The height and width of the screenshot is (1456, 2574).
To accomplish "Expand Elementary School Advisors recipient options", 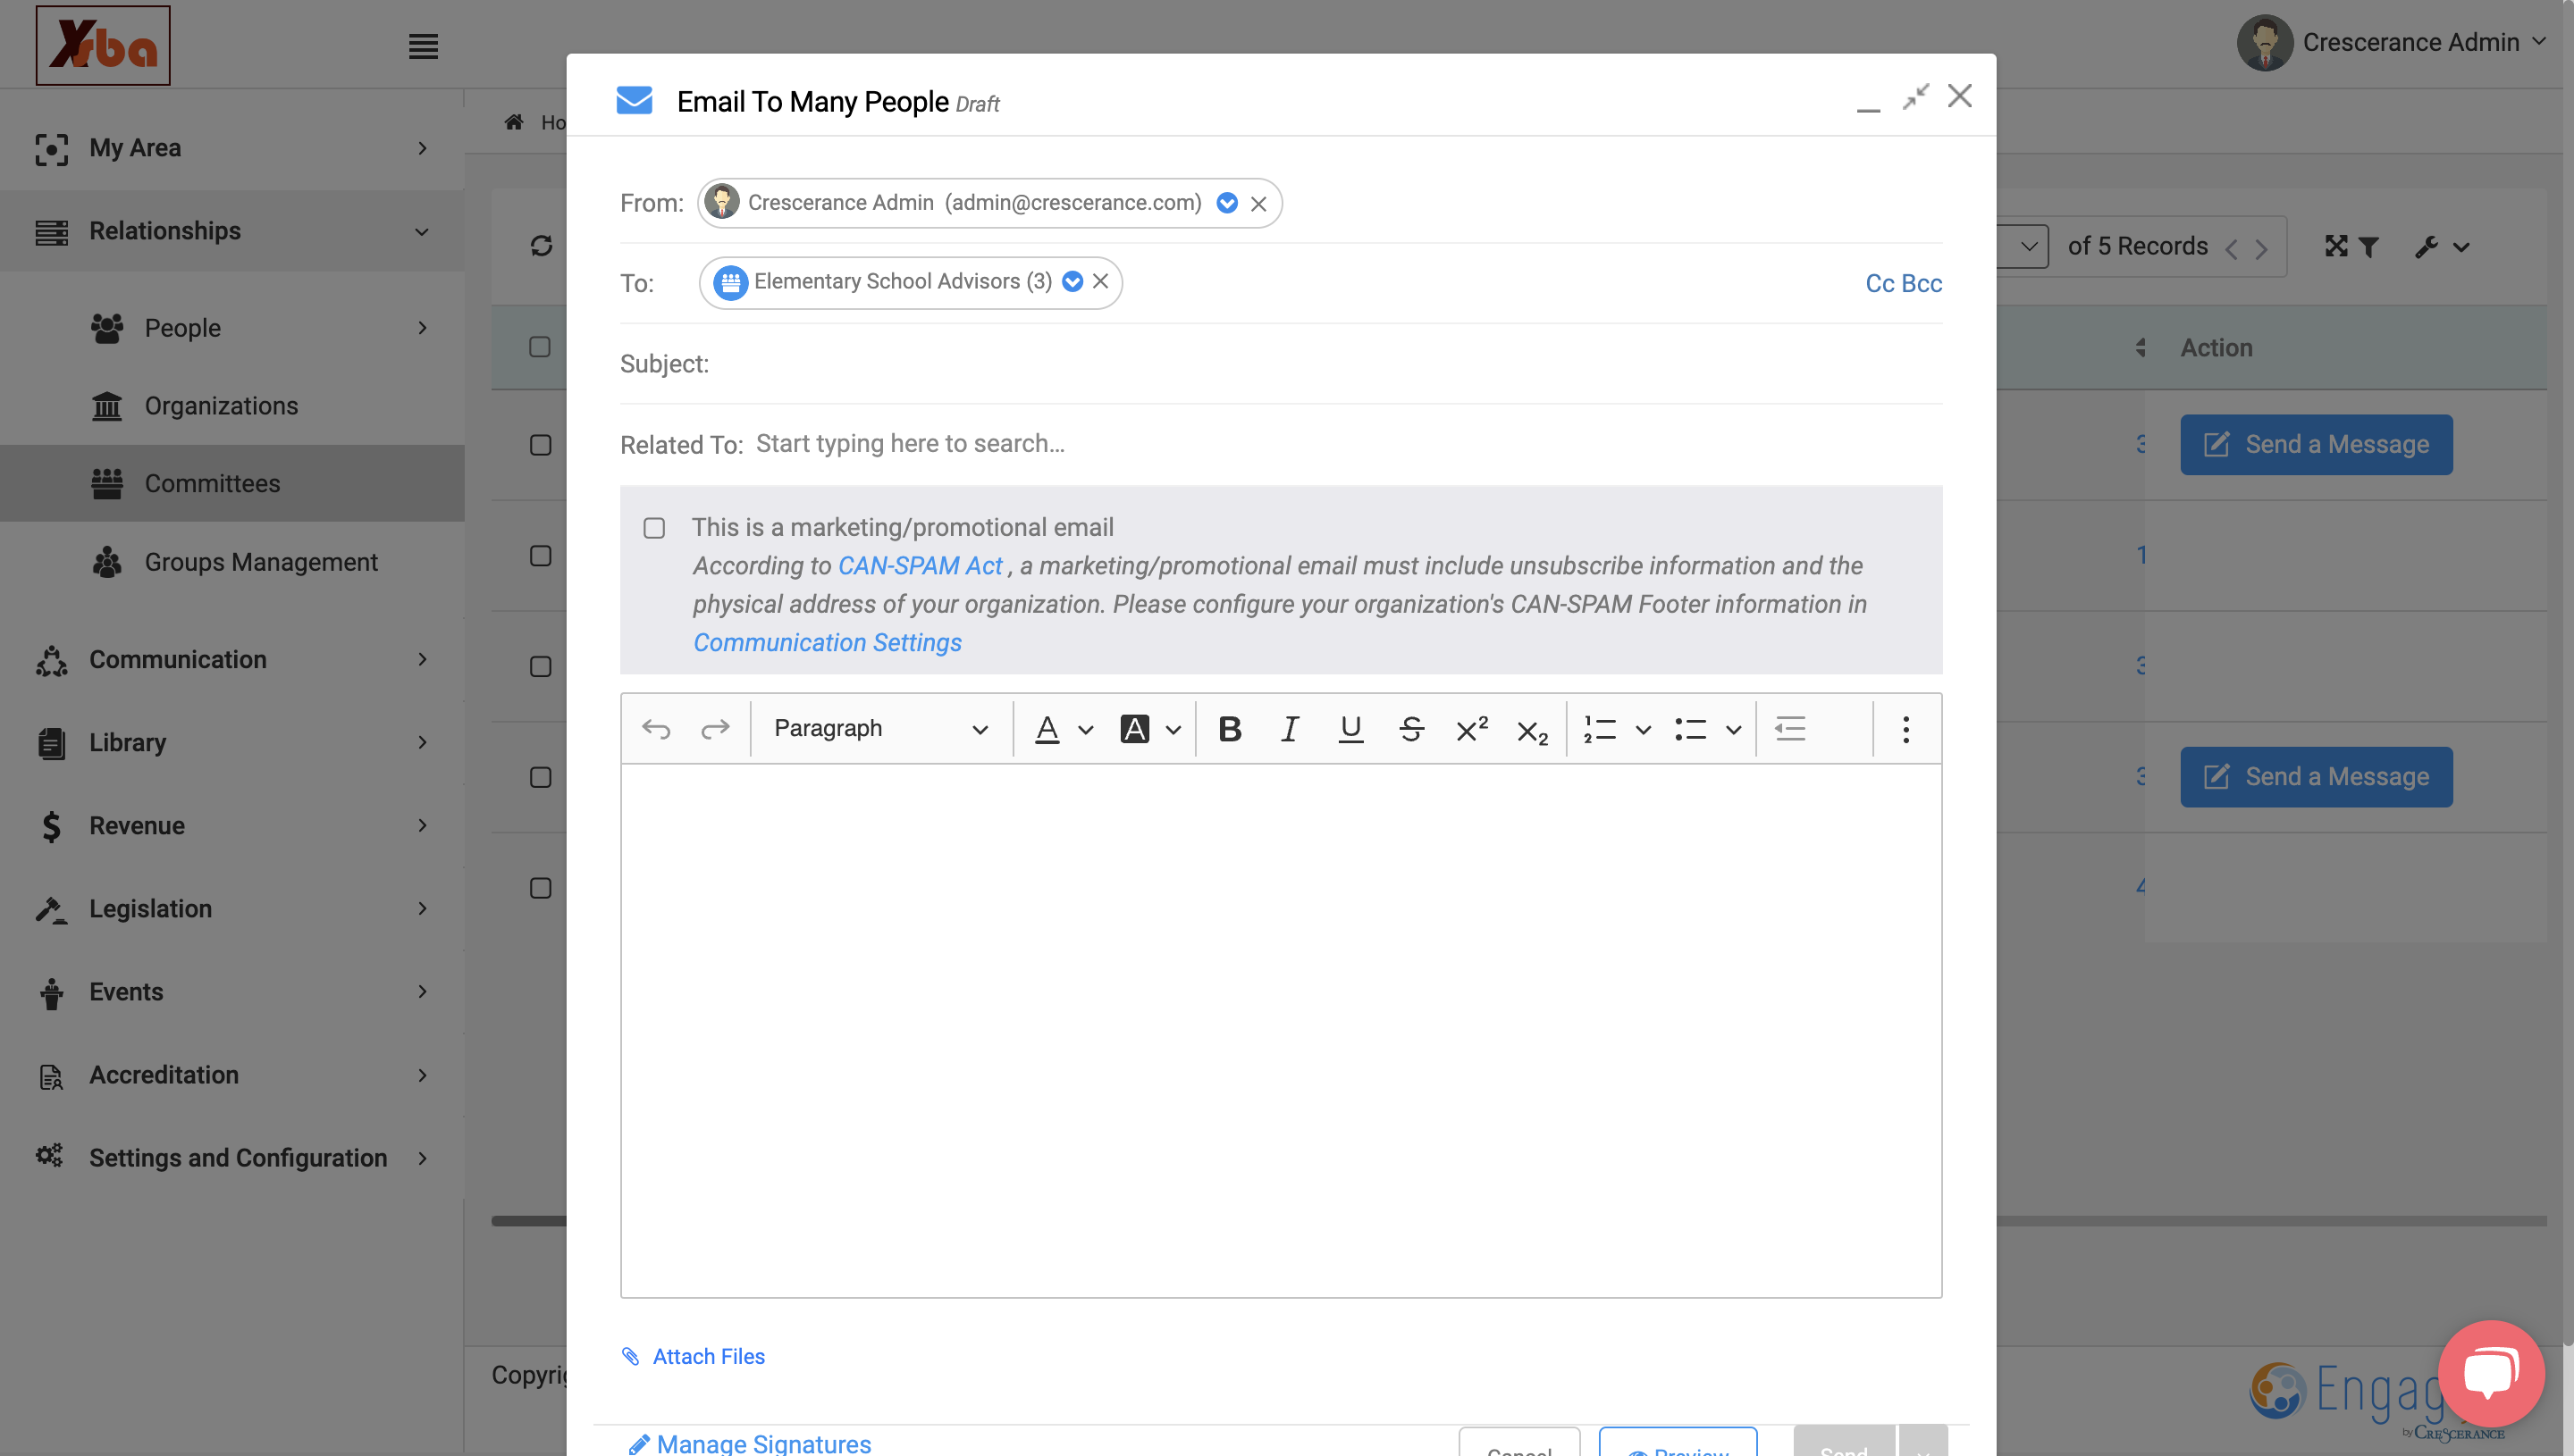I will point(1072,281).
